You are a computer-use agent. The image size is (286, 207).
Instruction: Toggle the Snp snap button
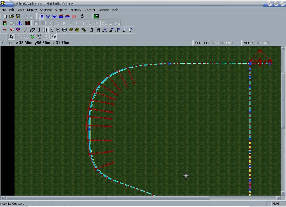point(53,37)
